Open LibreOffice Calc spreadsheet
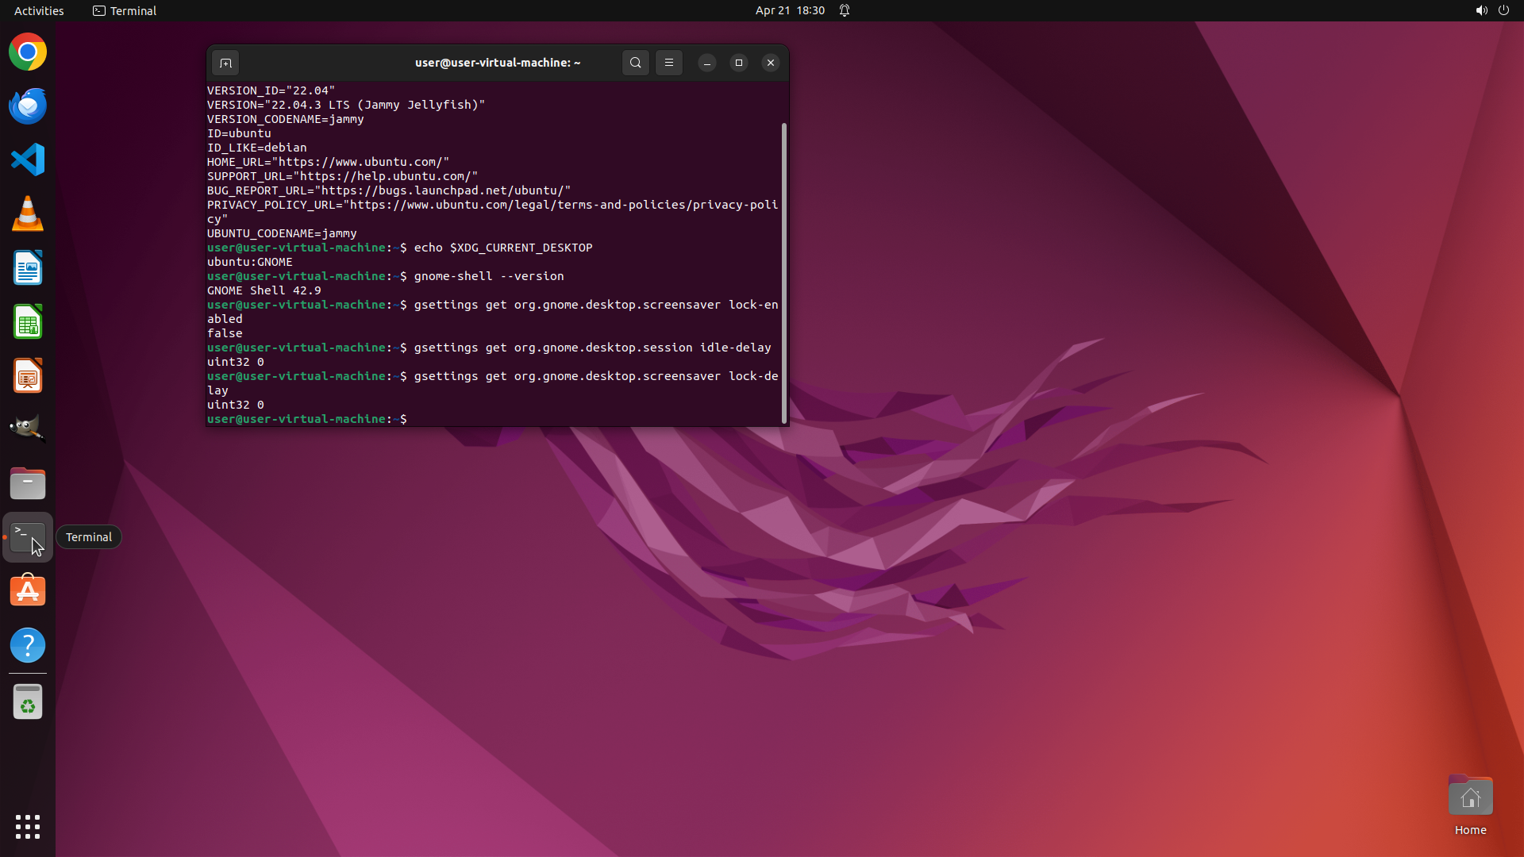The width and height of the screenshot is (1524, 857). point(28,322)
